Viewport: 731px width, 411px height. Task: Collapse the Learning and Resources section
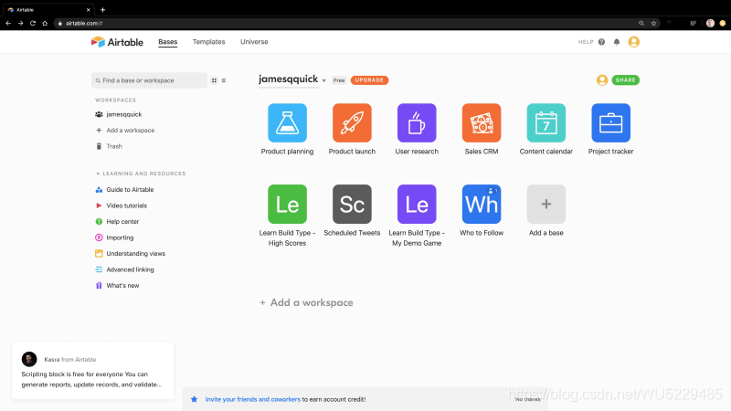[98, 174]
